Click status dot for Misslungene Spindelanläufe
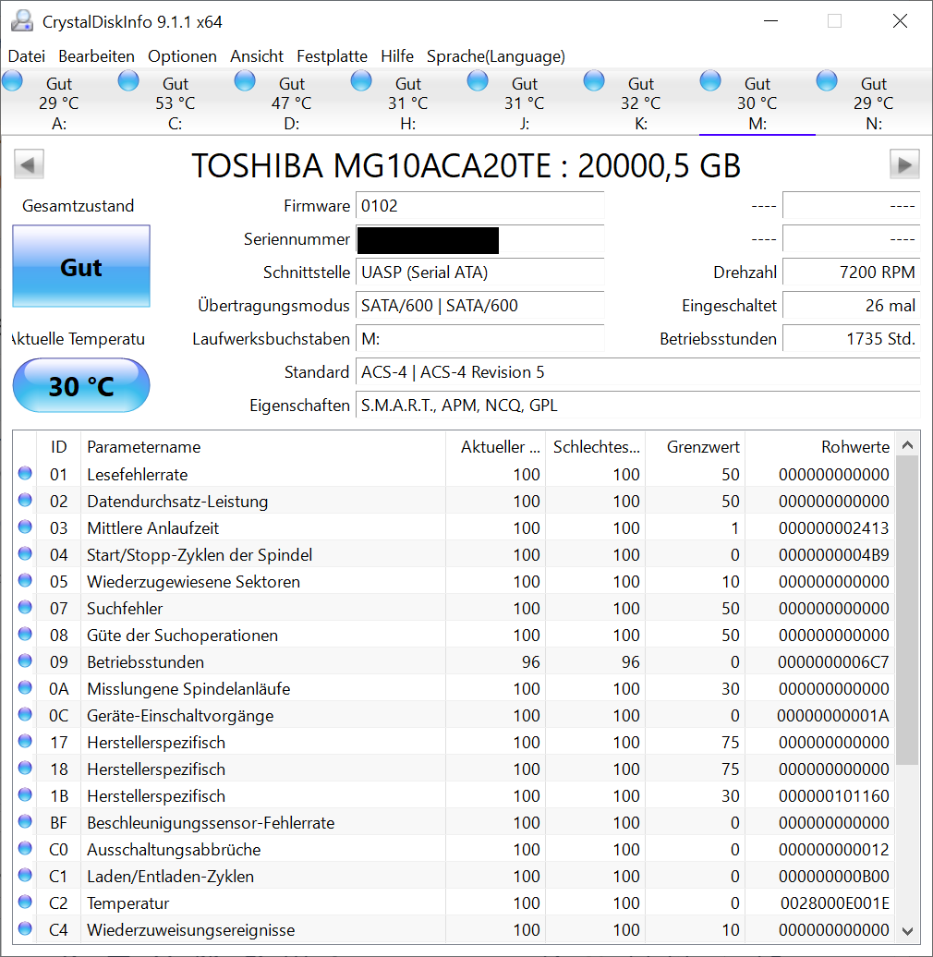933x957 pixels. pyautogui.click(x=25, y=688)
